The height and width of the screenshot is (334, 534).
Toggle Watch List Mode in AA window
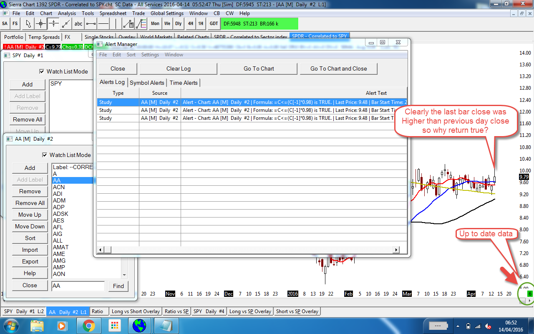(x=44, y=155)
